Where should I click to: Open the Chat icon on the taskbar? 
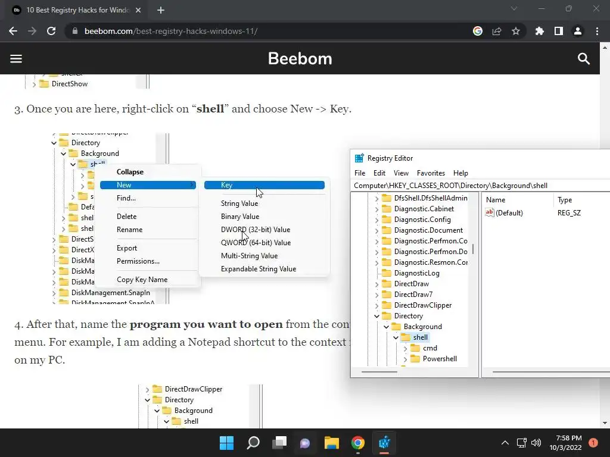tap(306, 443)
